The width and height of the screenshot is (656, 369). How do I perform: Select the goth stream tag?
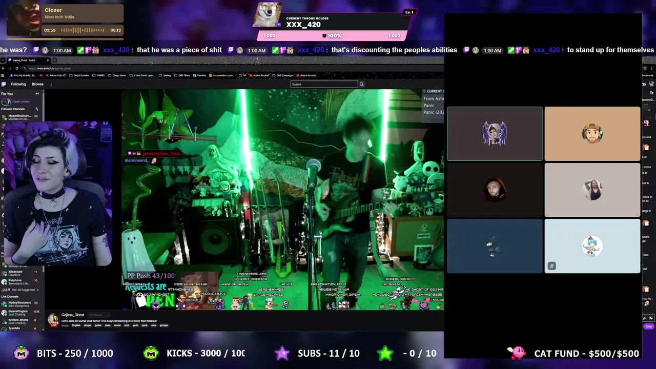(135, 325)
